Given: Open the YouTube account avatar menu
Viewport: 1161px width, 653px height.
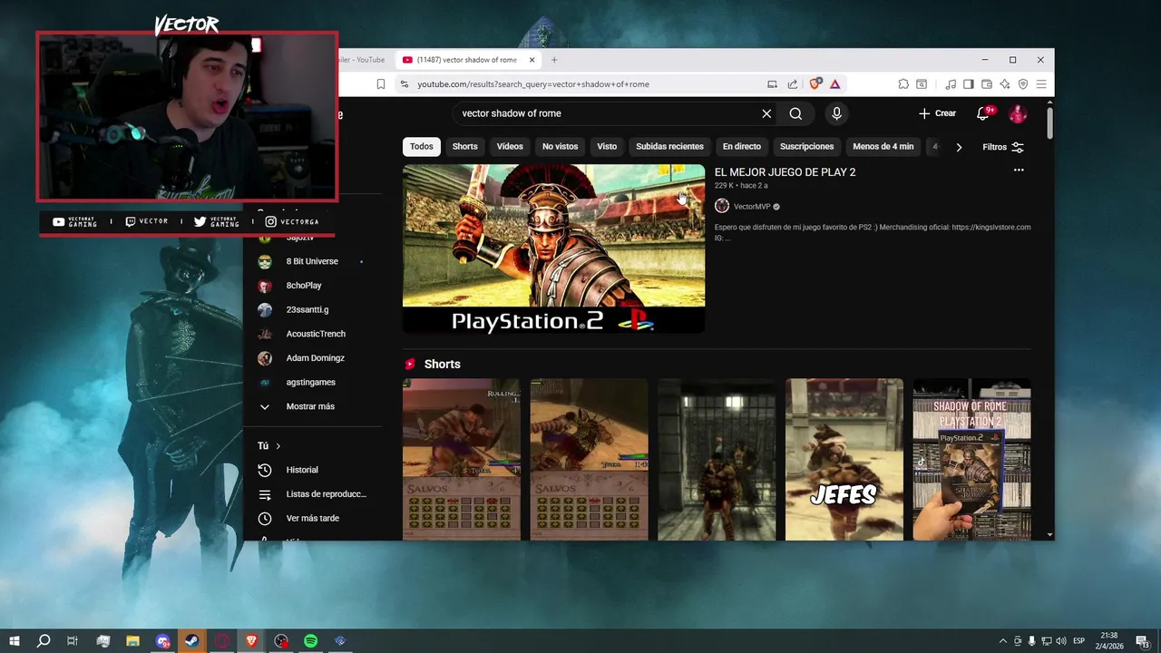Looking at the screenshot, I should click(1018, 113).
